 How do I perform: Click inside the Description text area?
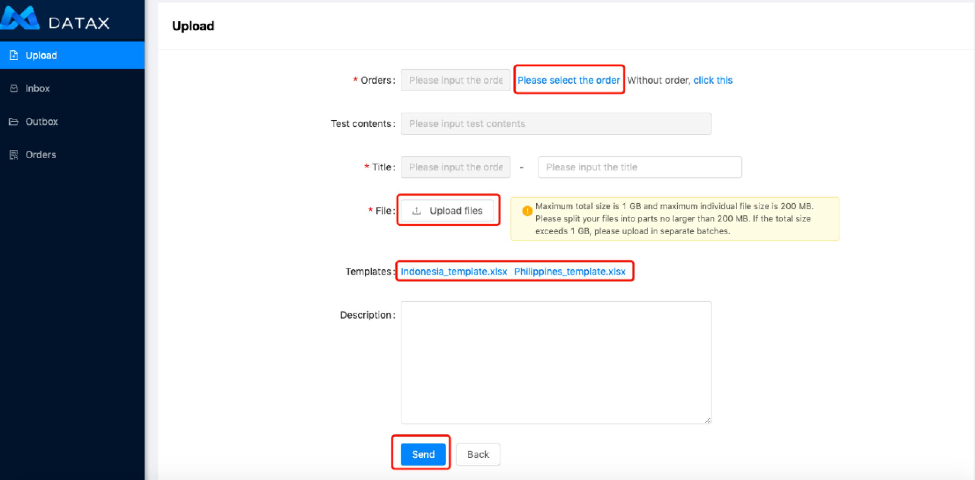(556, 362)
